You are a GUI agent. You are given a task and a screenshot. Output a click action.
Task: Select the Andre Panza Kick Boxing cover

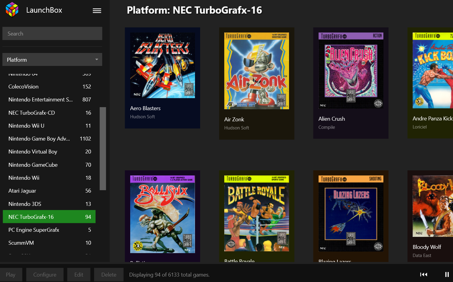(433, 70)
